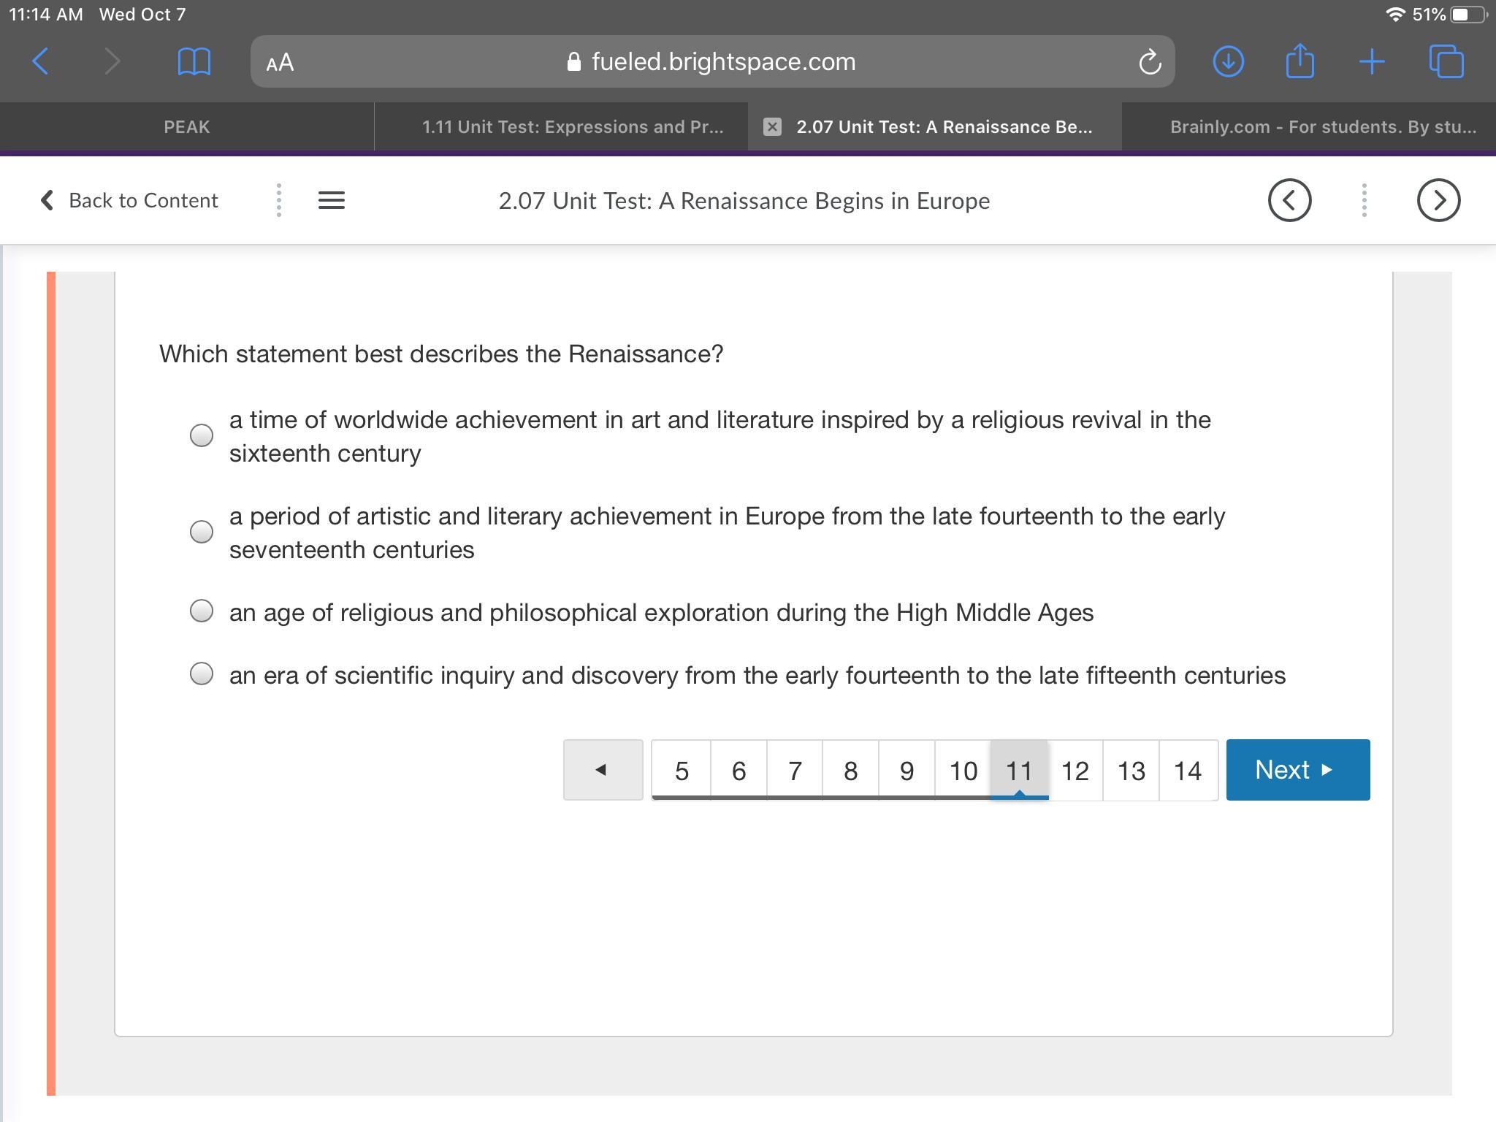Open the AA reader view options
Screen dimensions: 1496x1122
[280, 62]
